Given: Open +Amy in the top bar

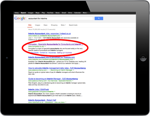Looking at the screenshot, I should click(16, 13).
